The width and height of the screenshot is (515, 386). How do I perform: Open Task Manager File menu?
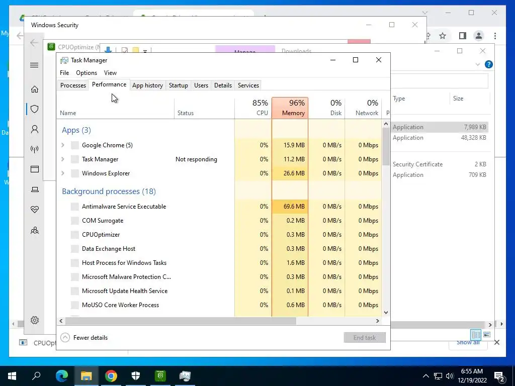point(64,73)
